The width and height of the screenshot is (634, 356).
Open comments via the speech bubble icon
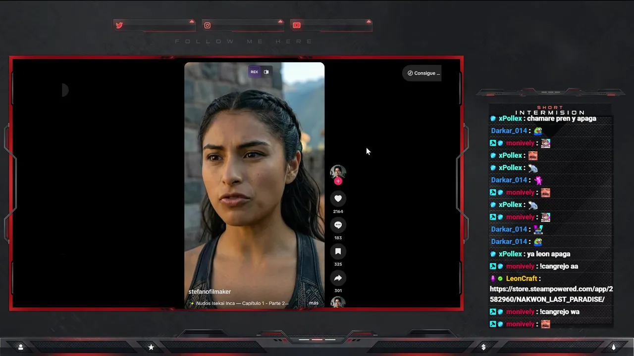point(338,225)
